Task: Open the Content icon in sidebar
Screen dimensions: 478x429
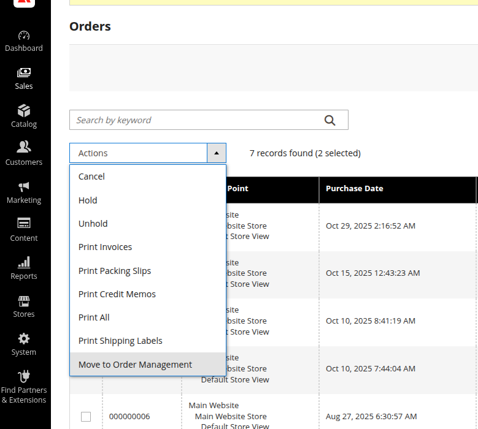Action: (24, 224)
